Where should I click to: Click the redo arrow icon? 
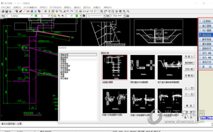(72, 11)
